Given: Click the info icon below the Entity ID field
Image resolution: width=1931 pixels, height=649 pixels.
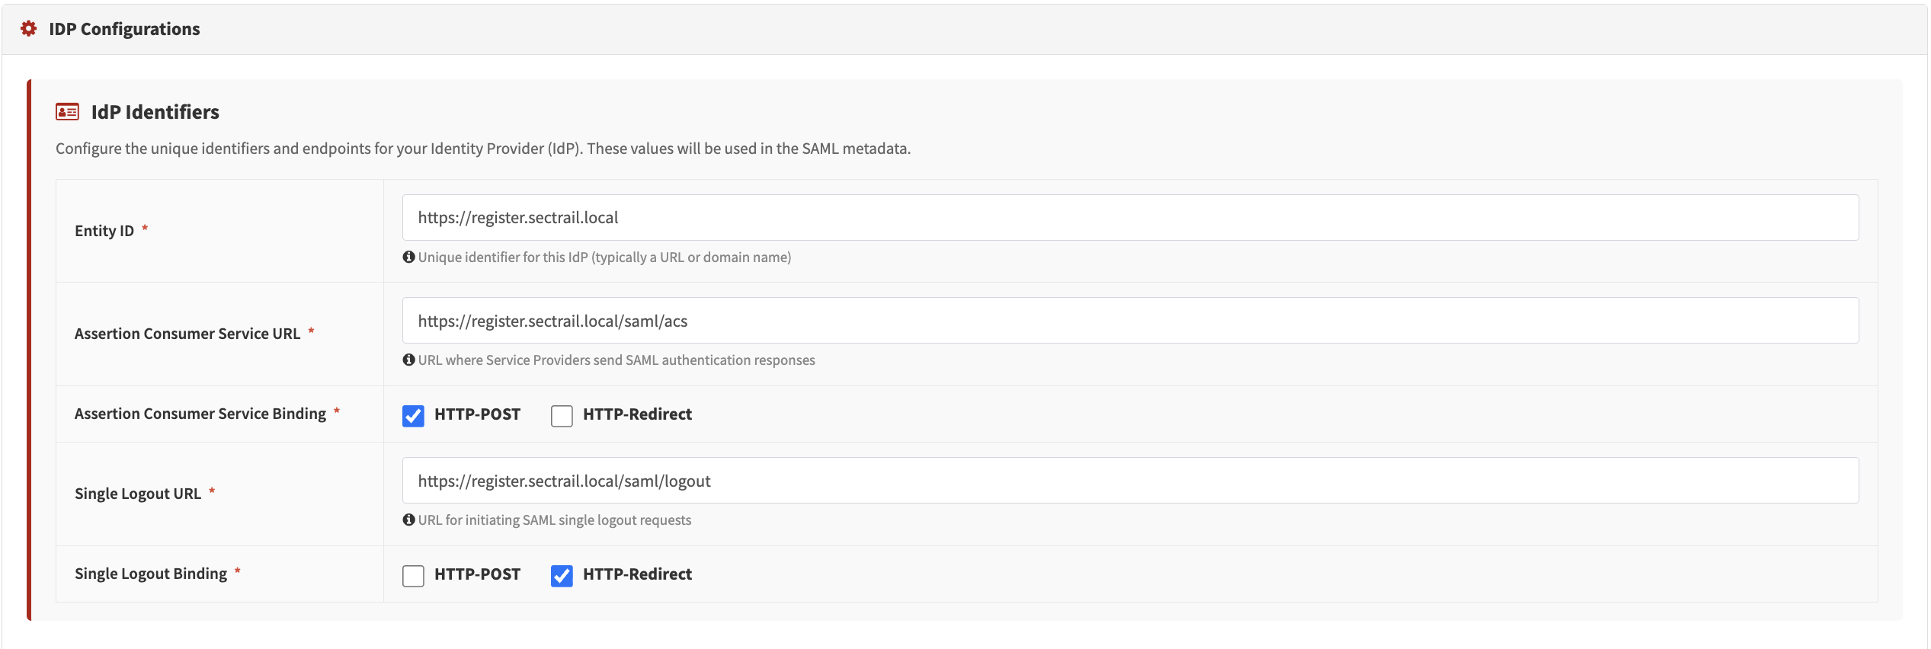Looking at the screenshot, I should 409,257.
